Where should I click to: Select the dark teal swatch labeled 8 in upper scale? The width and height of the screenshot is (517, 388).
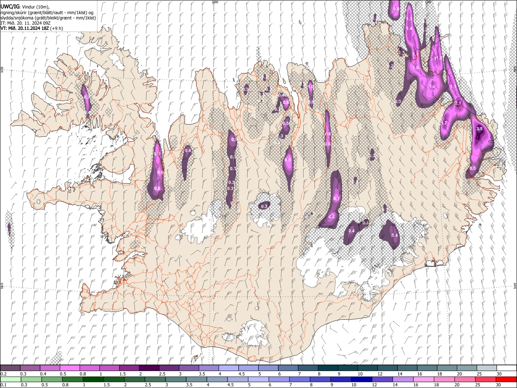(327, 368)
